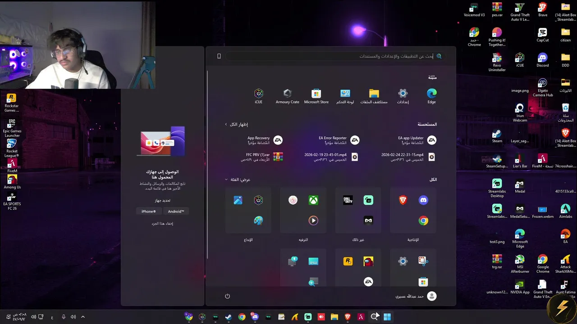
Task: Open Iriun Webcam desktop shortcut
Action: point(520,113)
